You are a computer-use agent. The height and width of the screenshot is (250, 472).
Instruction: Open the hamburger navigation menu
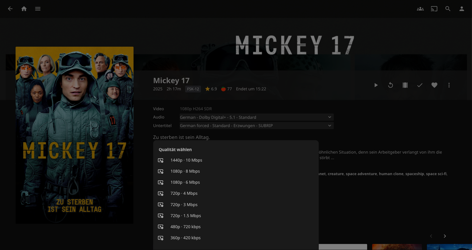pyautogui.click(x=38, y=9)
